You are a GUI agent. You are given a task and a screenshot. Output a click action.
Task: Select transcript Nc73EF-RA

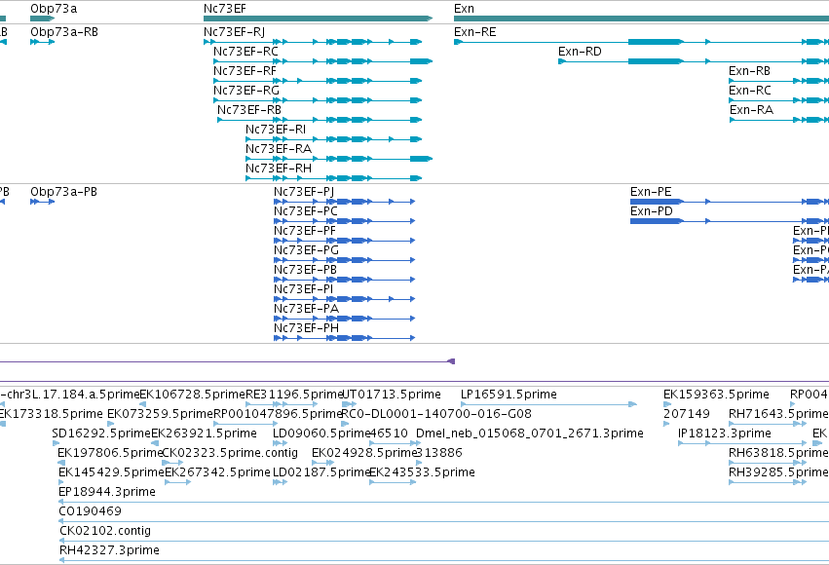(279, 150)
